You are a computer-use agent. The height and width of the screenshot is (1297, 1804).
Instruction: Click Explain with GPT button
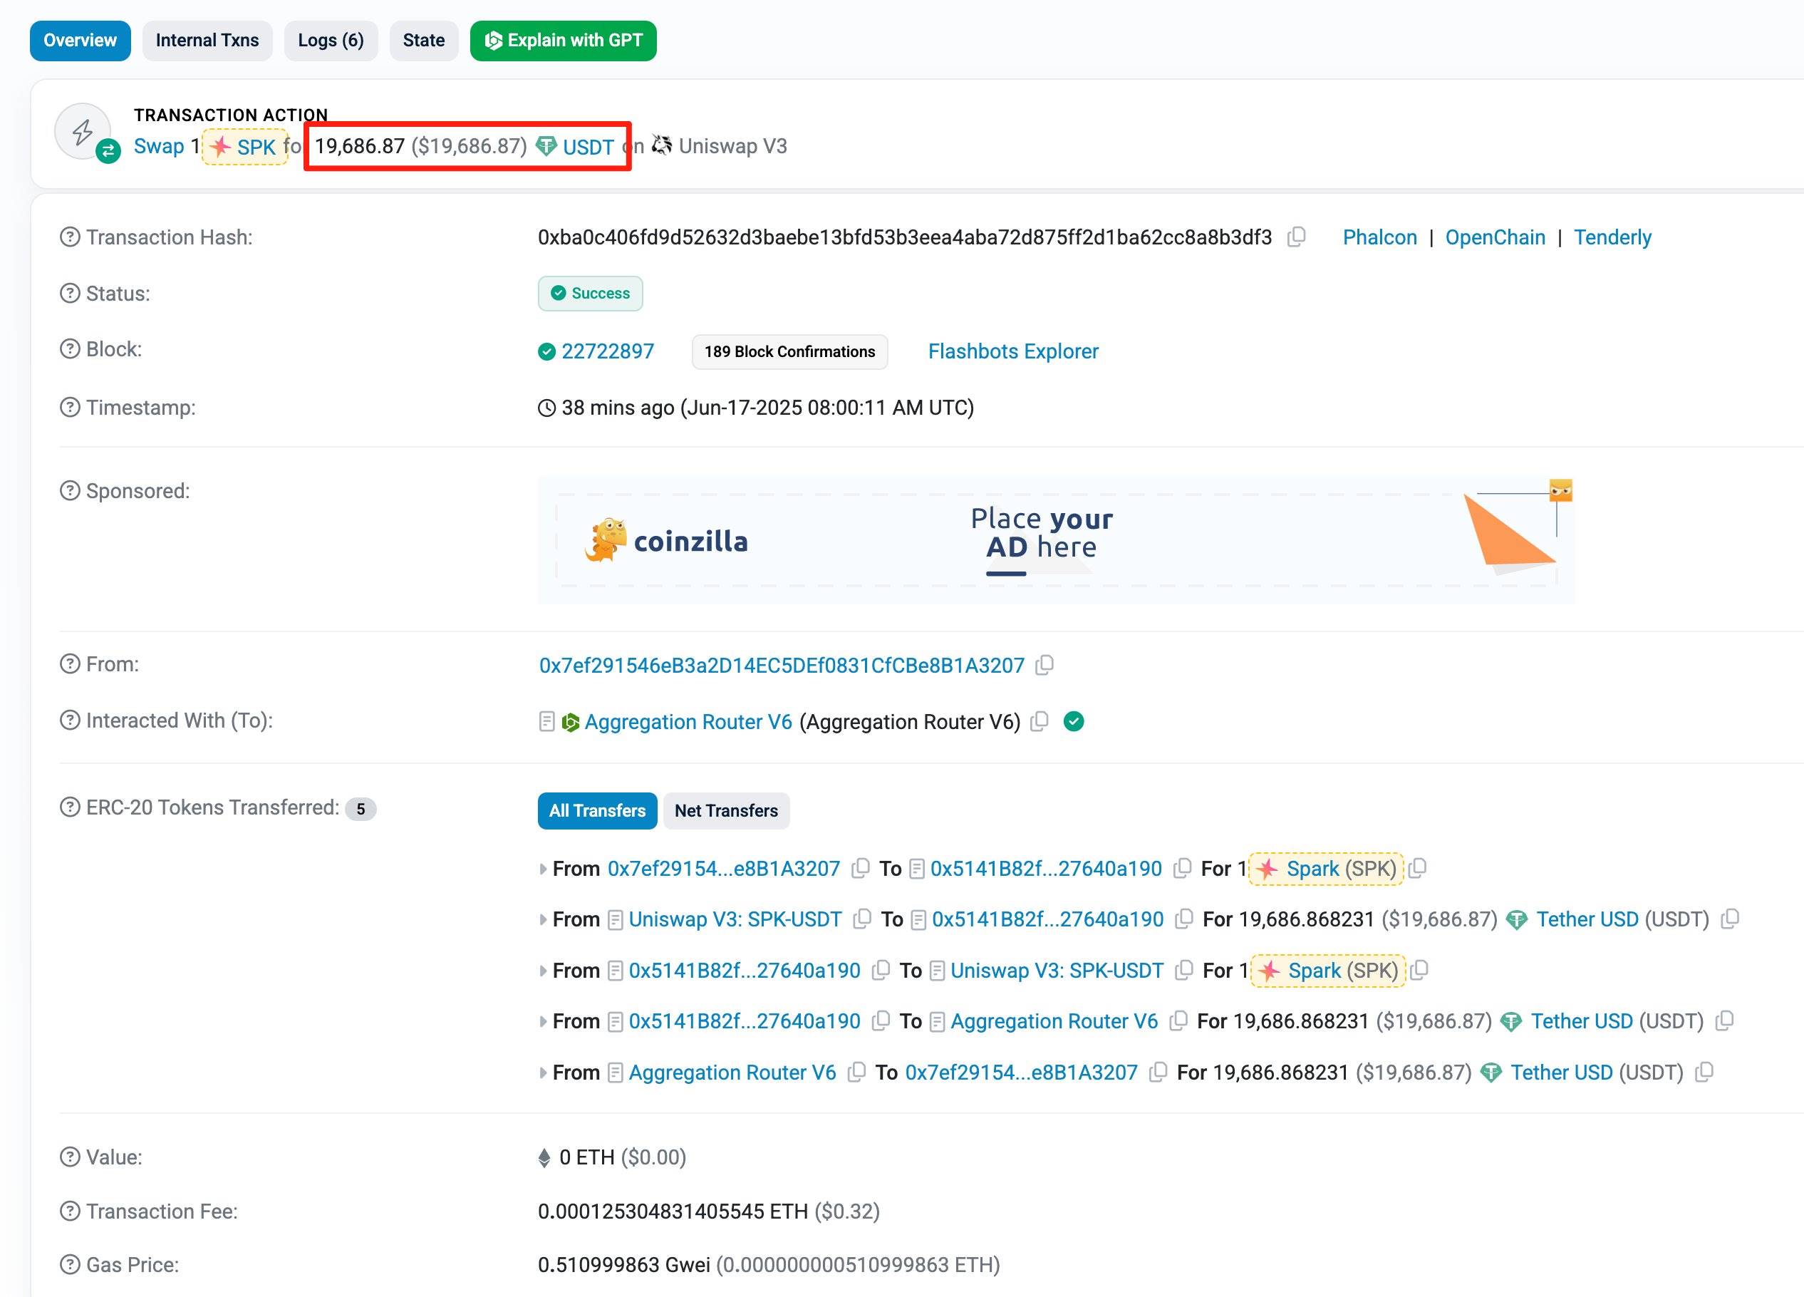coord(563,41)
